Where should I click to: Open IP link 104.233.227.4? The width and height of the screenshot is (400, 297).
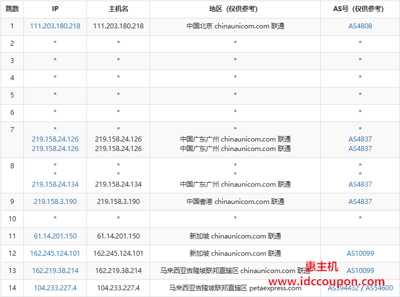(55, 288)
